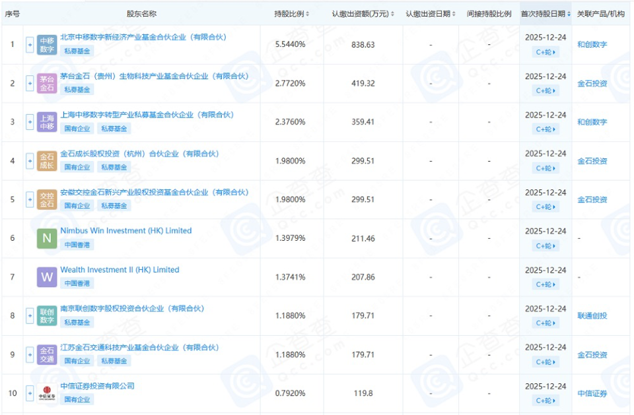The image size is (634, 415).
Task: Click the 金石成长 avatar icon
Action: pyautogui.click(x=46, y=160)
